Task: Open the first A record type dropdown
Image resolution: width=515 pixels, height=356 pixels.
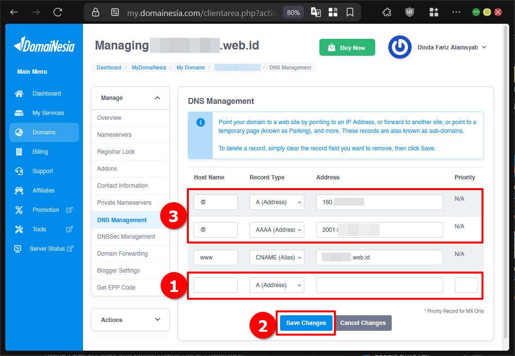Action: 277,202
